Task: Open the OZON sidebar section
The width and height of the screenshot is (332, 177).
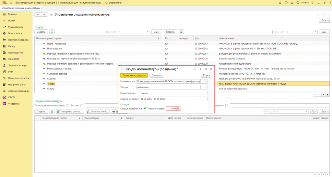Action: (11, 98)
